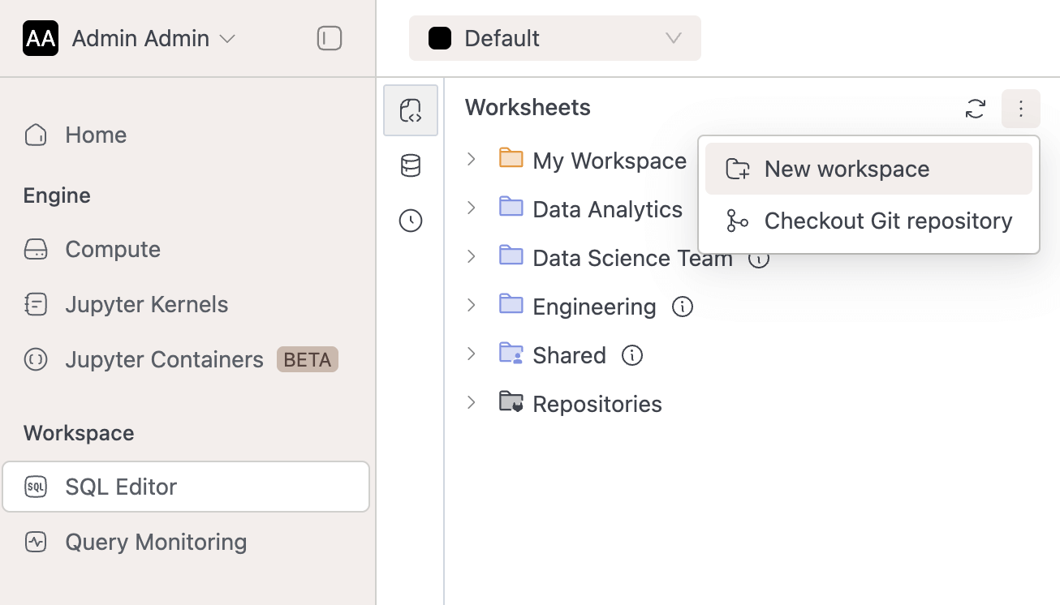Screen dimensions: 1060x605
Task: Select Data Analytics tree item
Action: pos(607,209)
